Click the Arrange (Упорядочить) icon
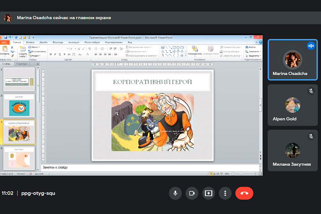This screenshot has width=321, height=214. (195, 50)
